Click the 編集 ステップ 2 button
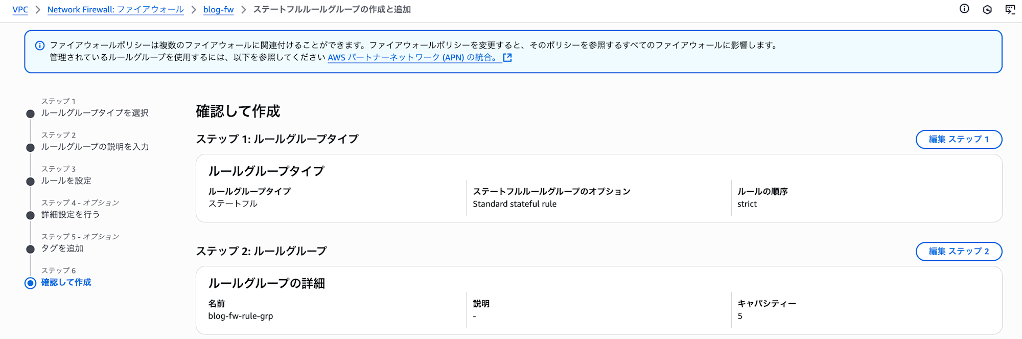Viewport: 1022px width, 339px height. pos(958,251)
